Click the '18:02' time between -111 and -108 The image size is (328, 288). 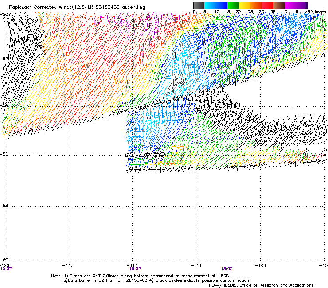tap(227, 269)
